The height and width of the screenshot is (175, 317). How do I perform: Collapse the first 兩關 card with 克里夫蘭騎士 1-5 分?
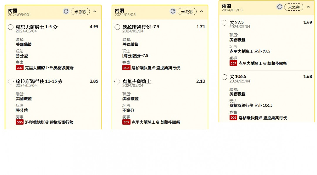pos(95,11)
